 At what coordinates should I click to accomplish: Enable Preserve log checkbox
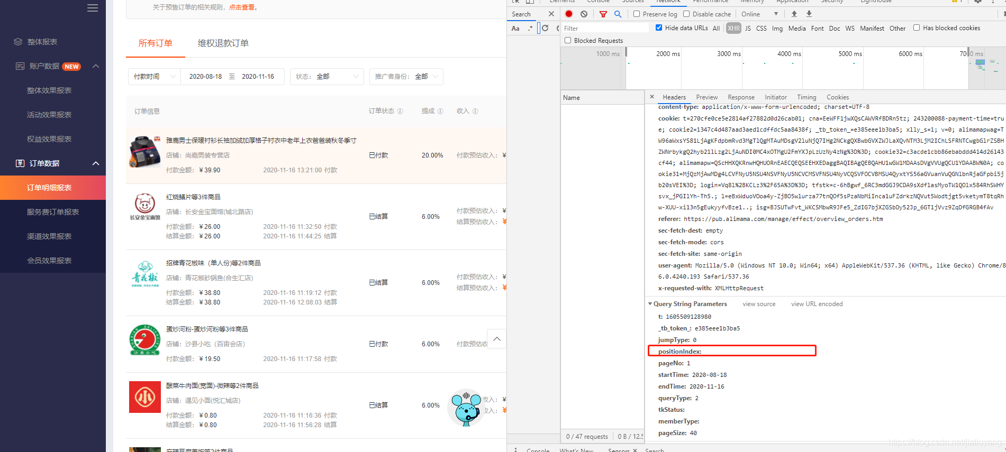(x=637, y=14)
